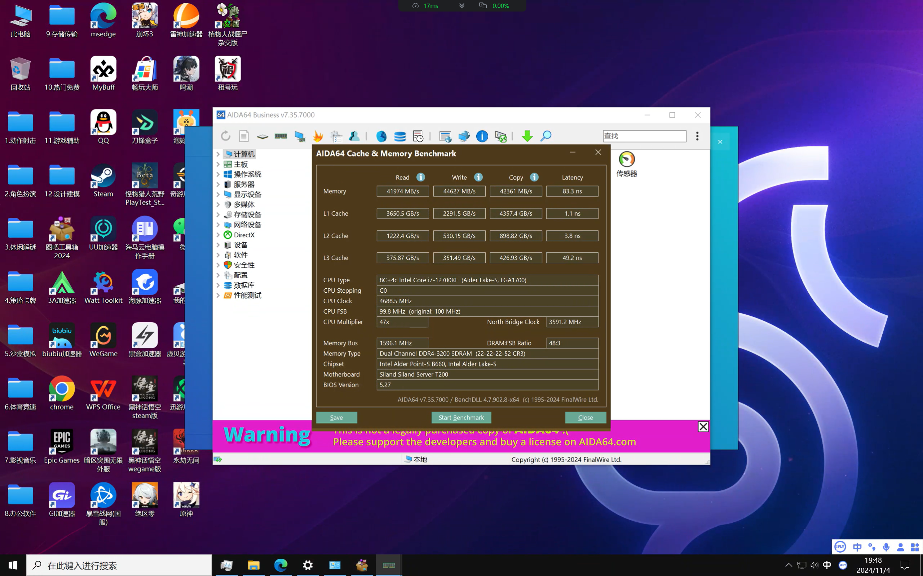
Task: Click Start Benchmark button
Action: tap(461, 418)
